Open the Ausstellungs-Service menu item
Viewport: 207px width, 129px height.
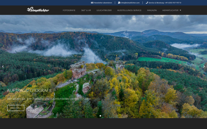129,10
